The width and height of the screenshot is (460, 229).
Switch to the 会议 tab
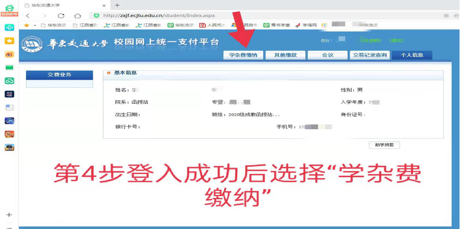[327, 55]
